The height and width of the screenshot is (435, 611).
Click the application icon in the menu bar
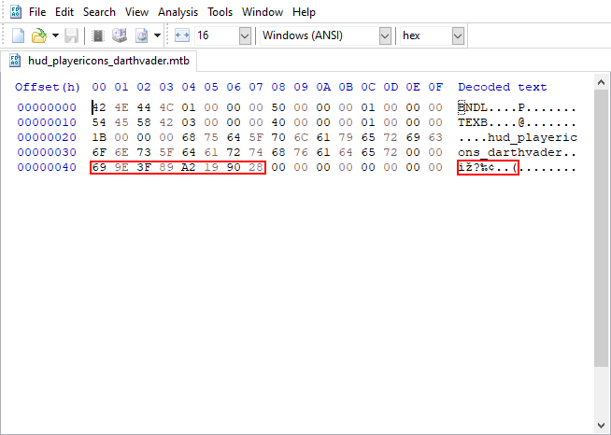16,12
